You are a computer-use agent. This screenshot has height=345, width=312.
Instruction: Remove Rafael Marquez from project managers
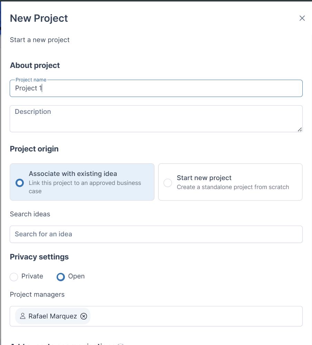pyautogui.click(x=84, y=316)
